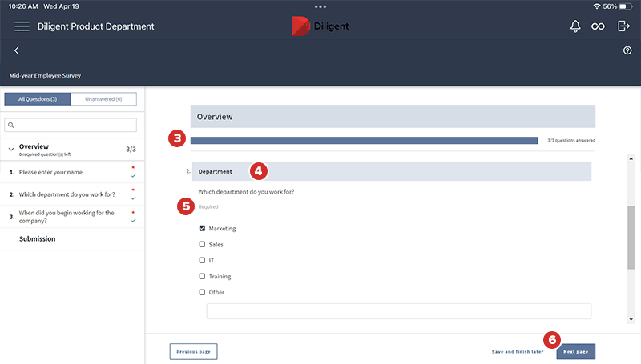Click the sign out icon
This screenshot has width=641, height=364.
pos(623,26)
